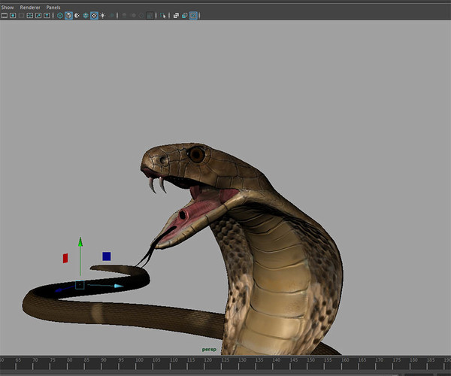Open the Panels menu
This screenshot has width=451, height=376.
pos(53,8)
